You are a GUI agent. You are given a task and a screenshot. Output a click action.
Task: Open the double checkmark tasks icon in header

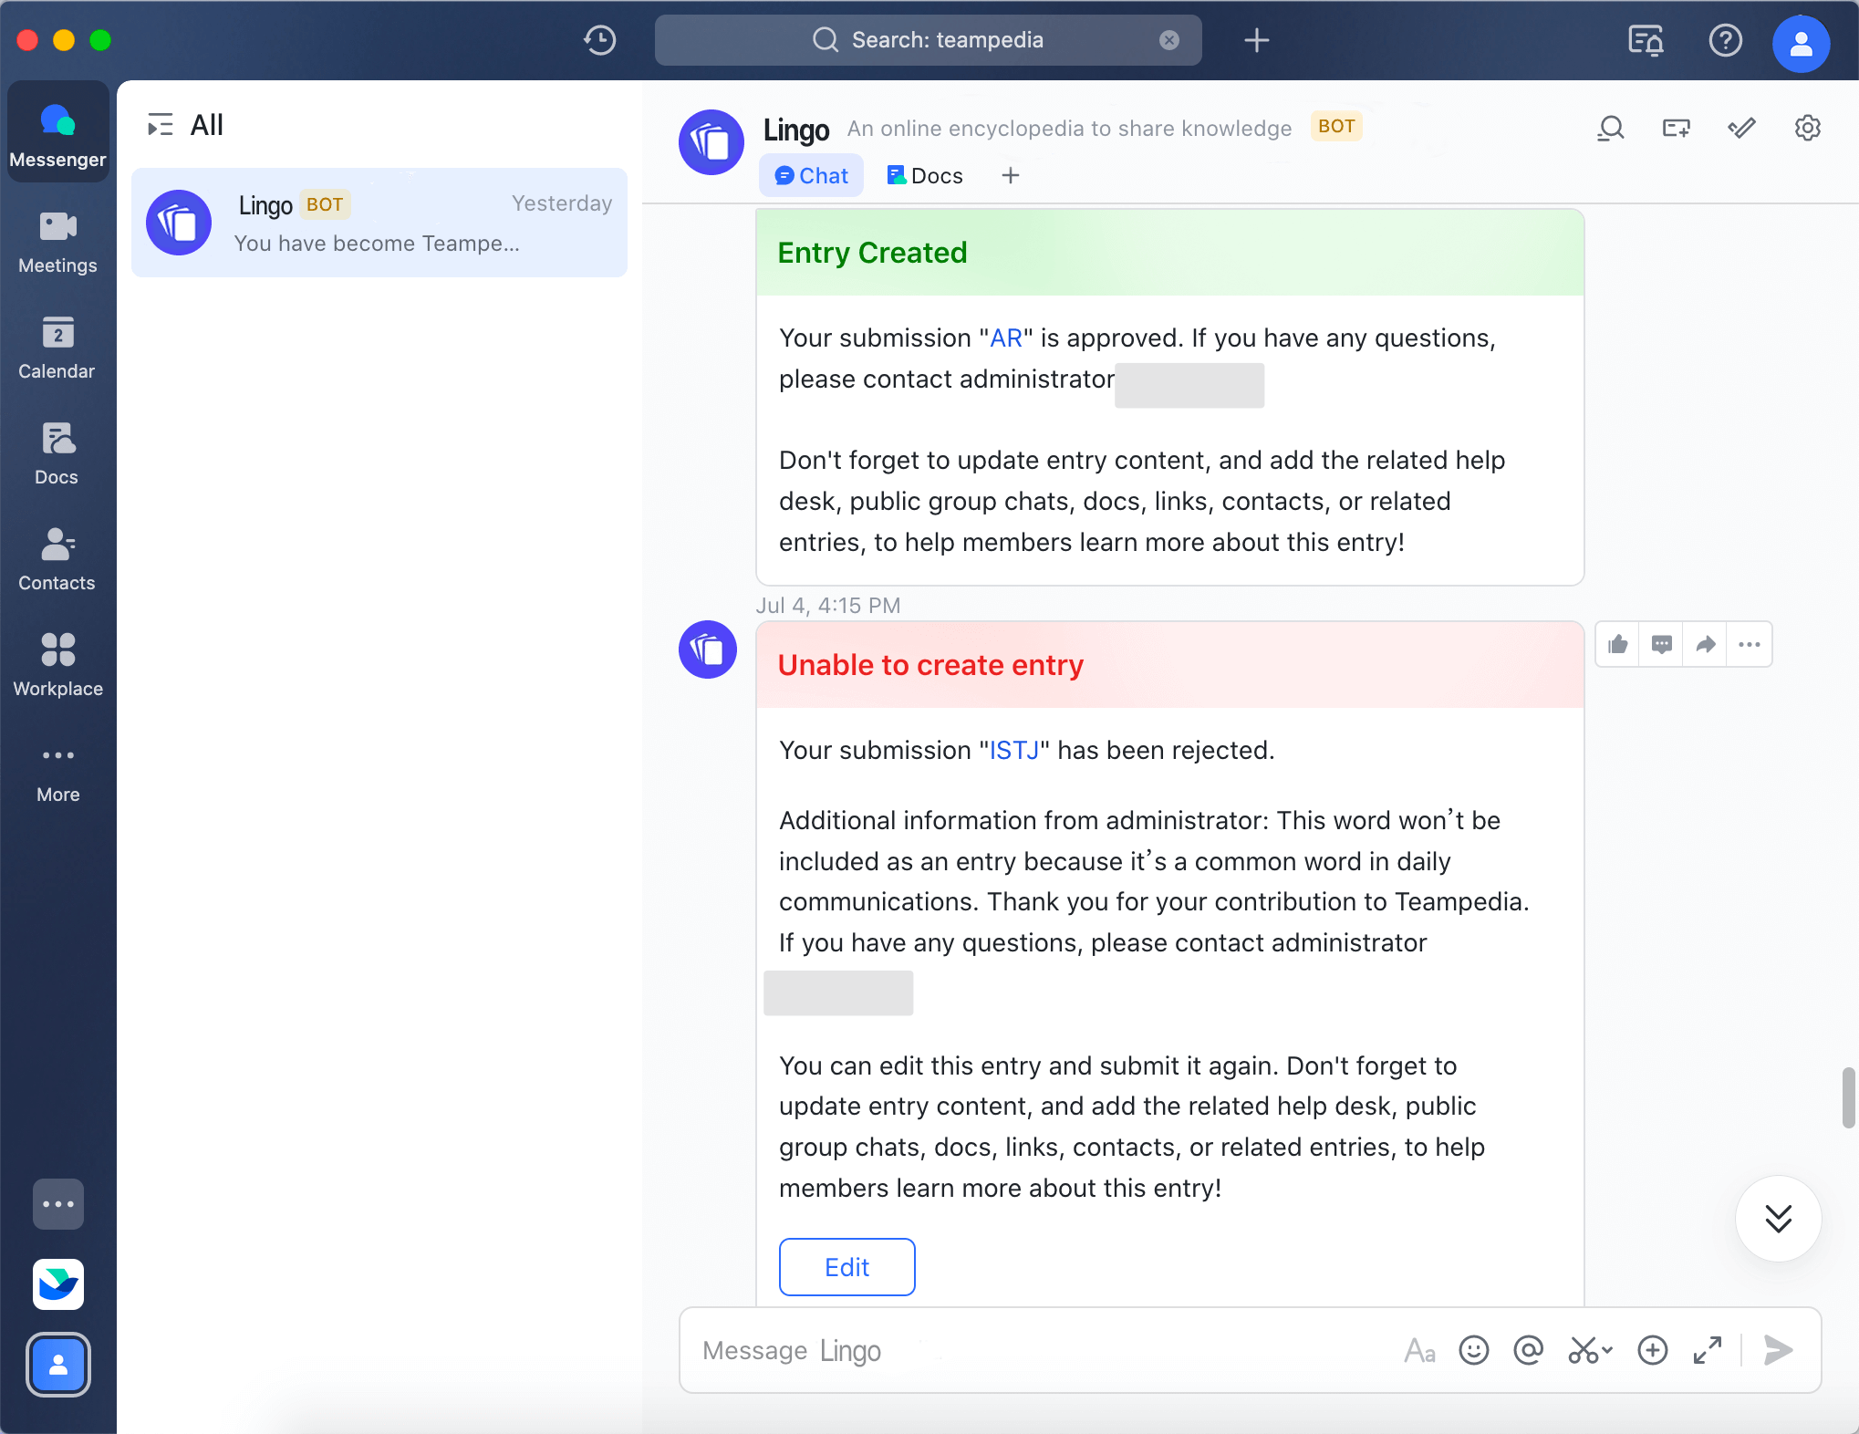[x=1742, y=129]
